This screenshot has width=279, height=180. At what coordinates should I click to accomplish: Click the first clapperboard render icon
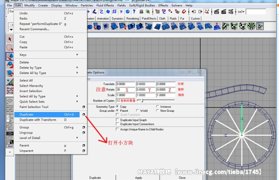217,12
